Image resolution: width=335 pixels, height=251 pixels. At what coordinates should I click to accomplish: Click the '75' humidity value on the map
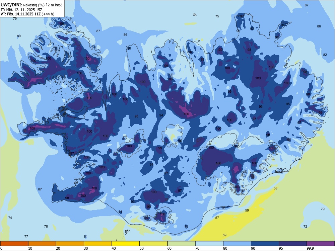[x=217, y=16]
